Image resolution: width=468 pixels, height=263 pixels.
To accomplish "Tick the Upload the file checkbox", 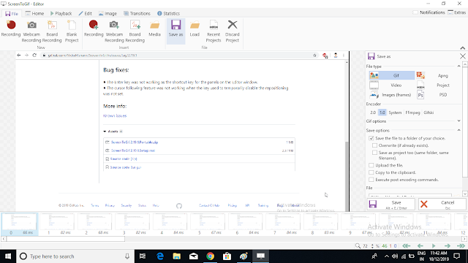I will click(x=371, y=165).
